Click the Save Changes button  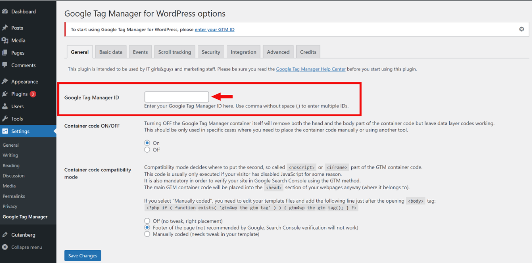pyautogui.click(x=82, y=255)
